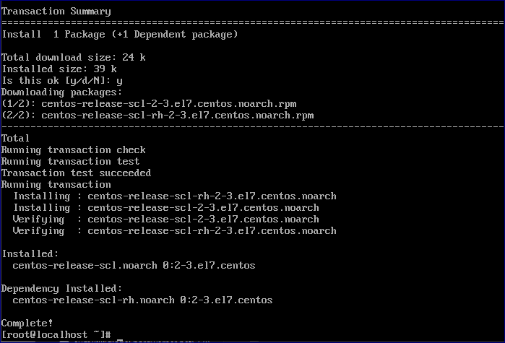Click 'Install 1 Package (+1 Dependent package)' line

[120, 35]
